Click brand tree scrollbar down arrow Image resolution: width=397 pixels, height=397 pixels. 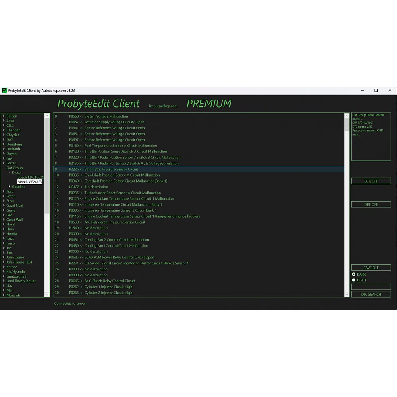point(47,295)
